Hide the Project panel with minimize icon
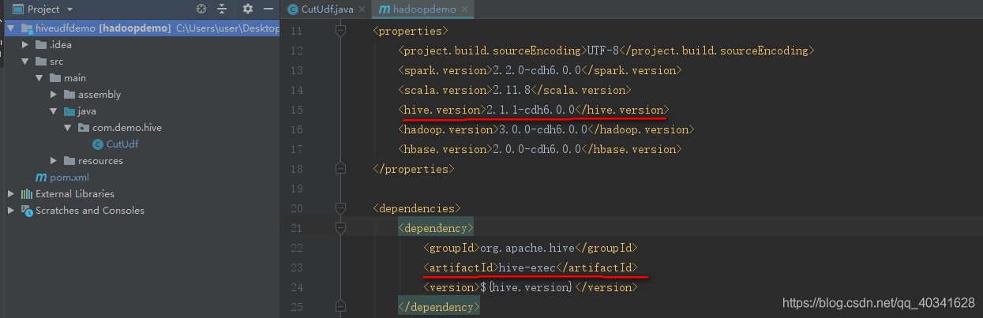This screenshot has height=318, width=983. (268, 9)
